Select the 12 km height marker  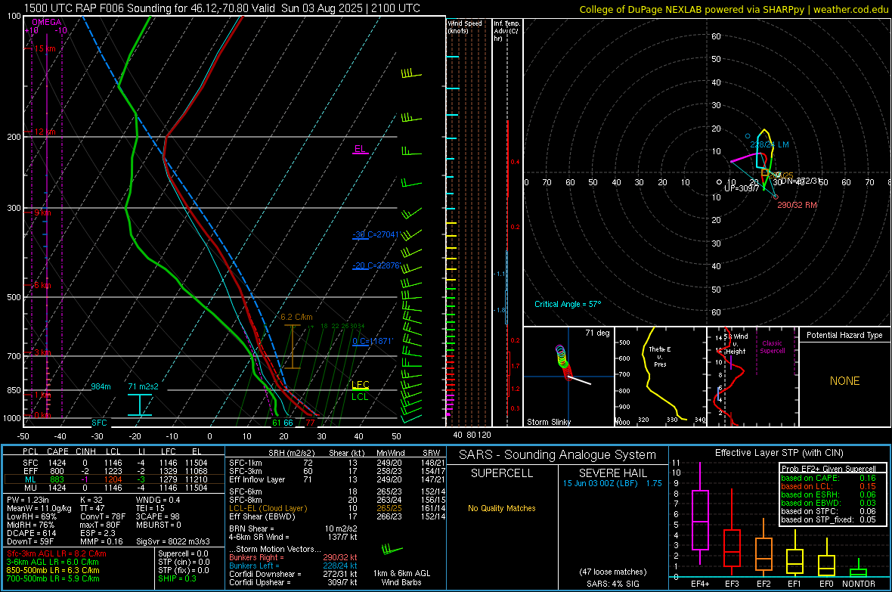[x=45, y=132]
